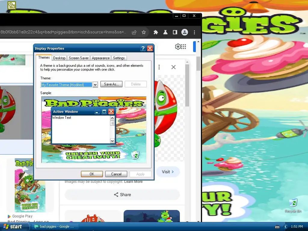Screen dimensions: 308x231
Task: Click Chrome page vertical scrollbar thumb
Action: pos(198,64)
